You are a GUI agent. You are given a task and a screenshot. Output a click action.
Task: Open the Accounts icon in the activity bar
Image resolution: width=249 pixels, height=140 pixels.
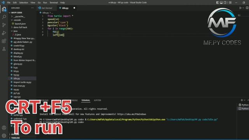pos(4,128)
